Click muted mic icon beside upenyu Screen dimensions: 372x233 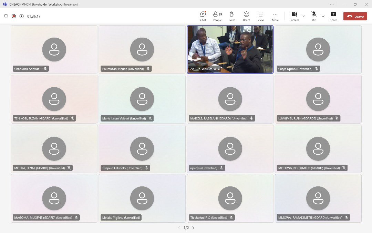tap(221, 168)
